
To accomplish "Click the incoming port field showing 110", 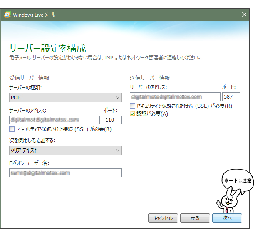I will click(x=112, y=120).
